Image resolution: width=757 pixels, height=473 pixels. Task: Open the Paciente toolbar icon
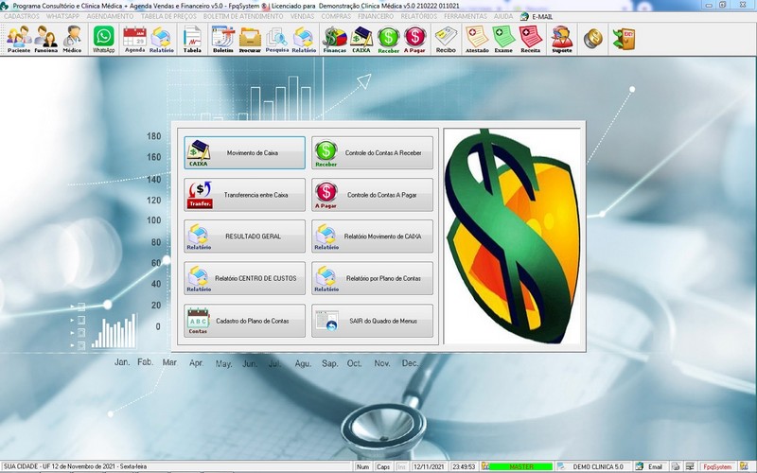pyautogui.click(x=18, y=39)
